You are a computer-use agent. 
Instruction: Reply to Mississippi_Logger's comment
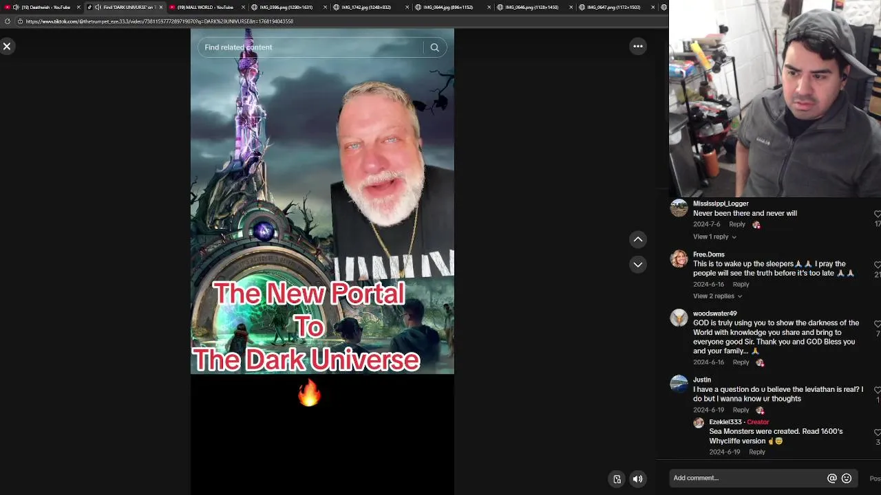737,224
